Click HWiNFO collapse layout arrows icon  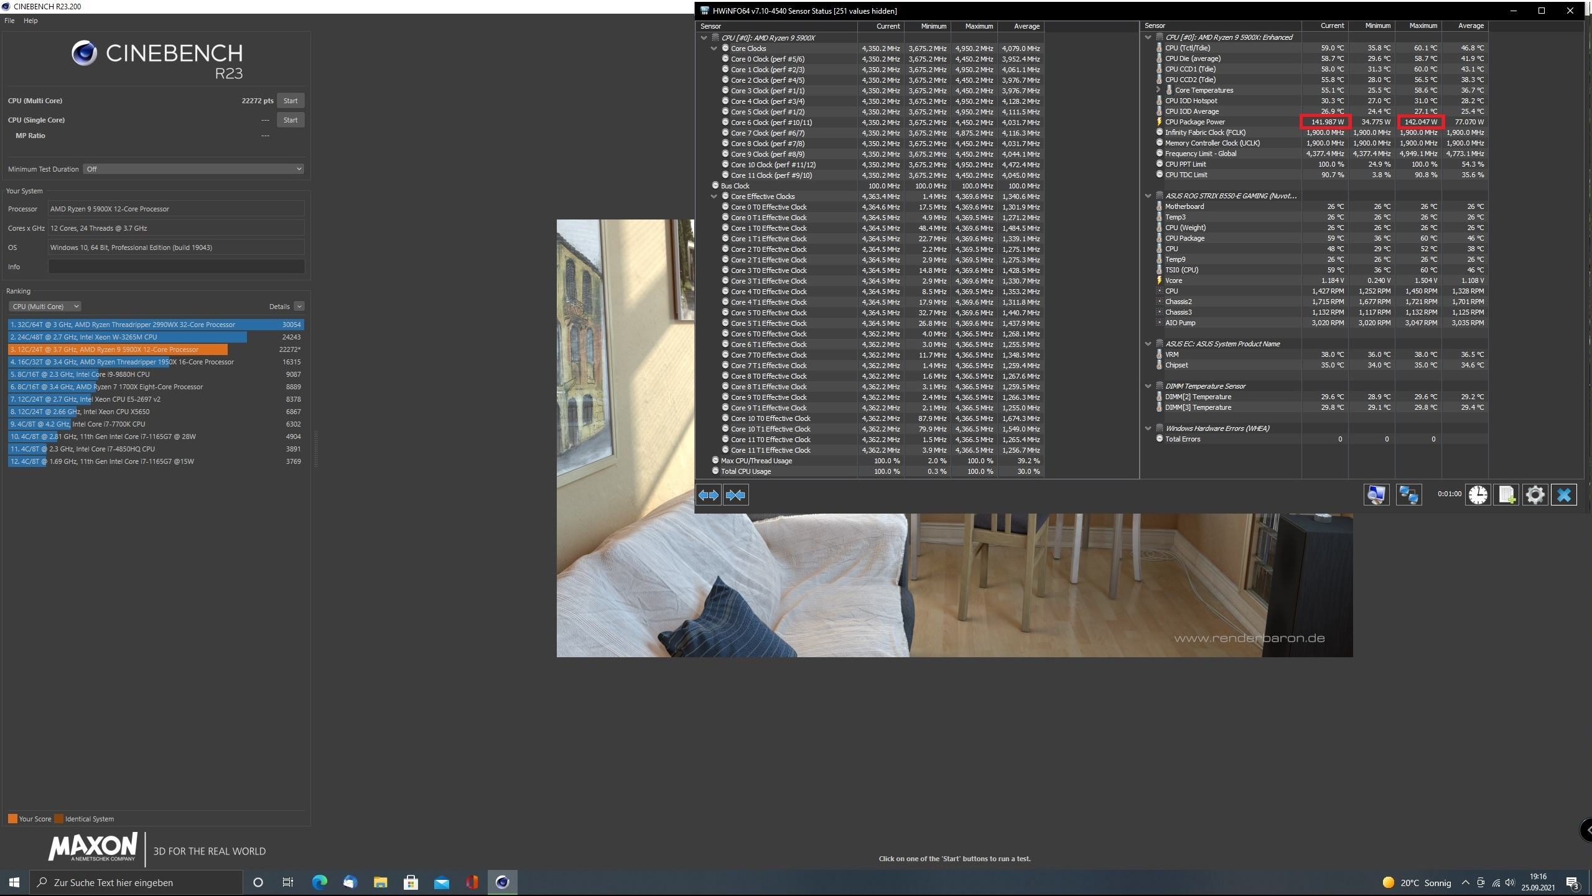pyautogui.click(x=735, y=495)
